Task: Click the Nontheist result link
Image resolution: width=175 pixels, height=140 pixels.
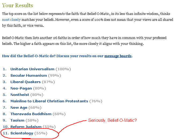Action: click(x=20, y=95)
